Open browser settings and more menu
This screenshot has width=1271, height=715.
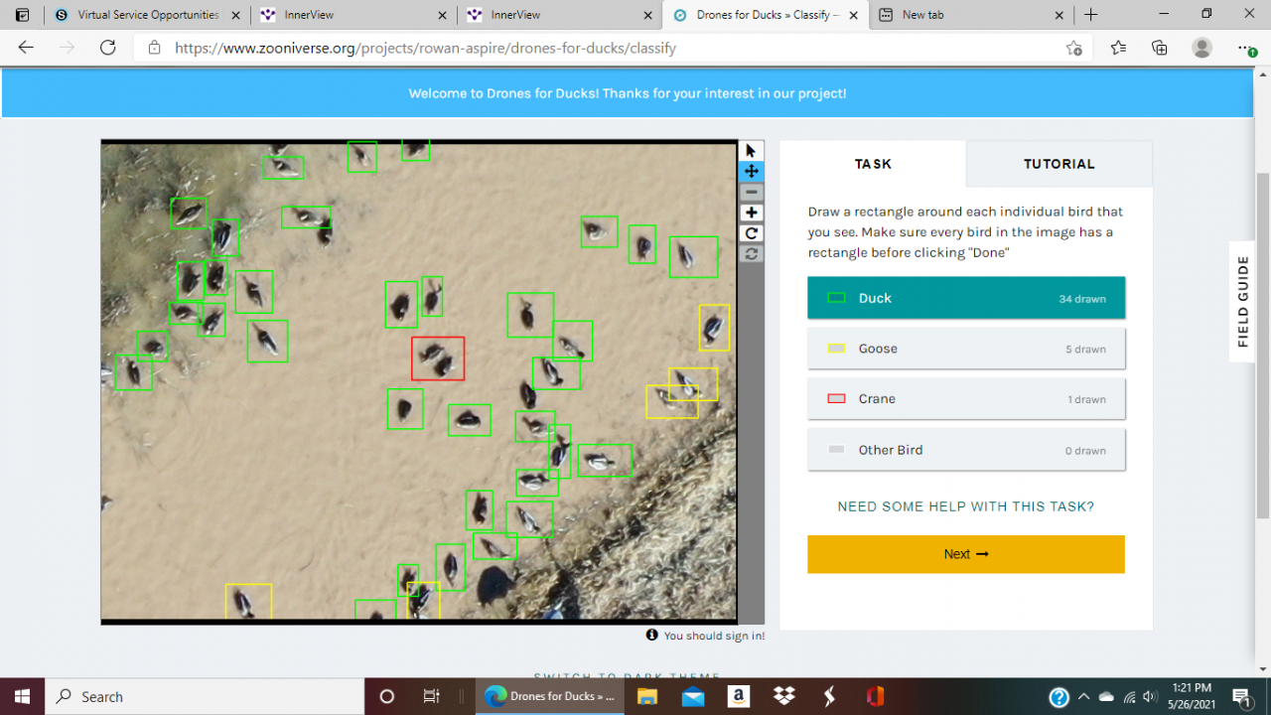pos(1247,48)
